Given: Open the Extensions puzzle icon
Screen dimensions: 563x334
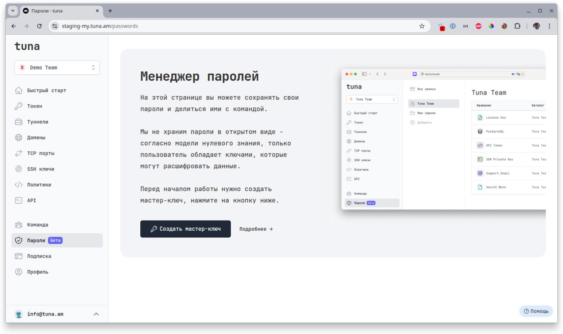Looking at the screenshot, I should [x=517, y=26].
